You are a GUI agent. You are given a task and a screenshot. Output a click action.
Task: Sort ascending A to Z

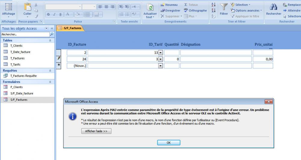tap(213, 4)
